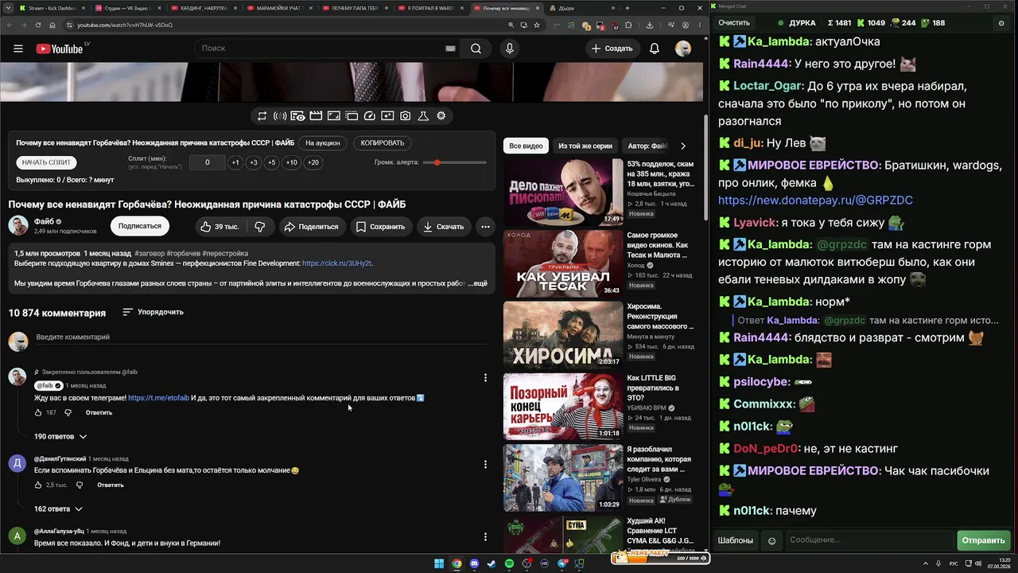Open the t.me/etofaib Telegram link
1018x573 pixels.
point(159,398)
